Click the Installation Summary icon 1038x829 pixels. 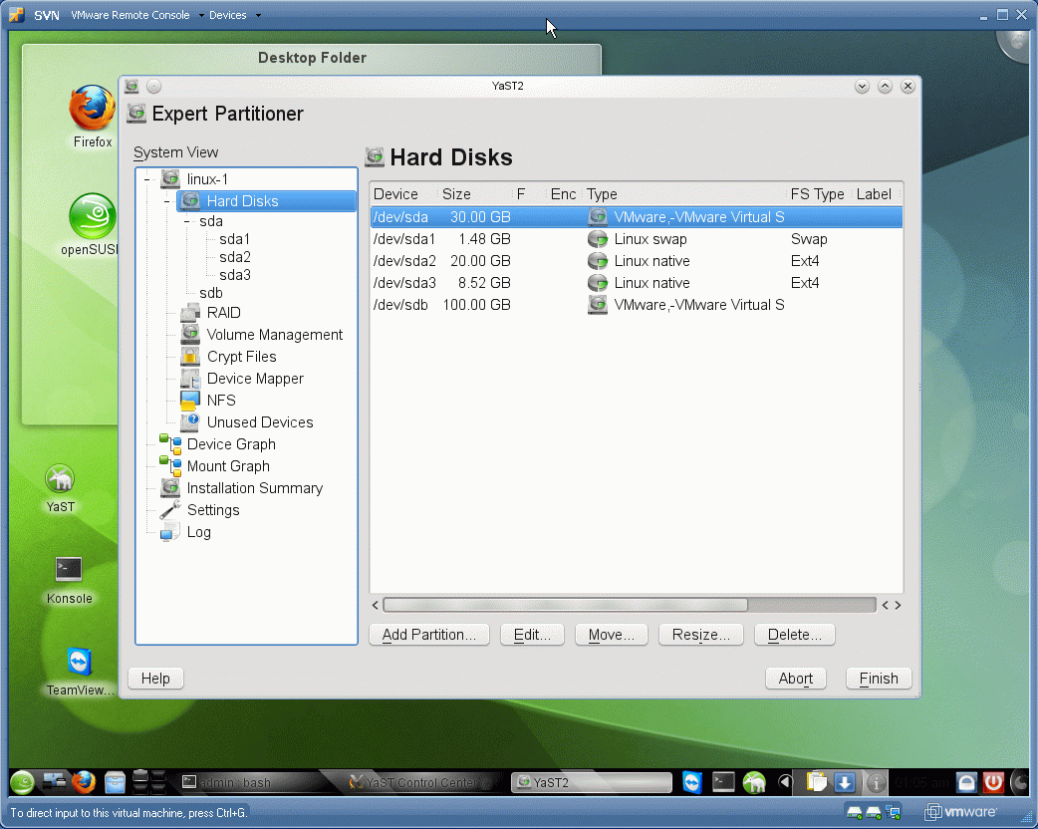pyautogui.click(x=170, y=488)
